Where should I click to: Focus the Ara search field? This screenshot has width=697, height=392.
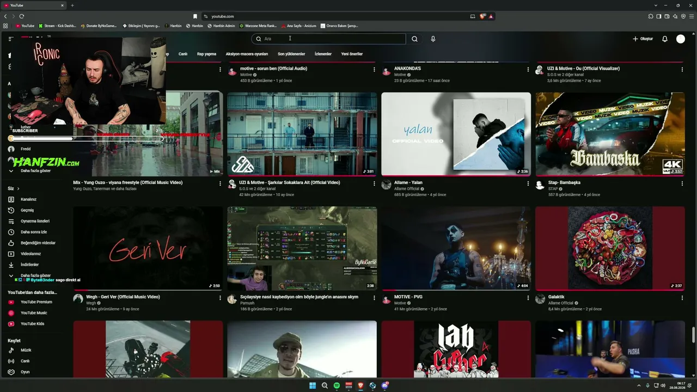tap(328, 39)
